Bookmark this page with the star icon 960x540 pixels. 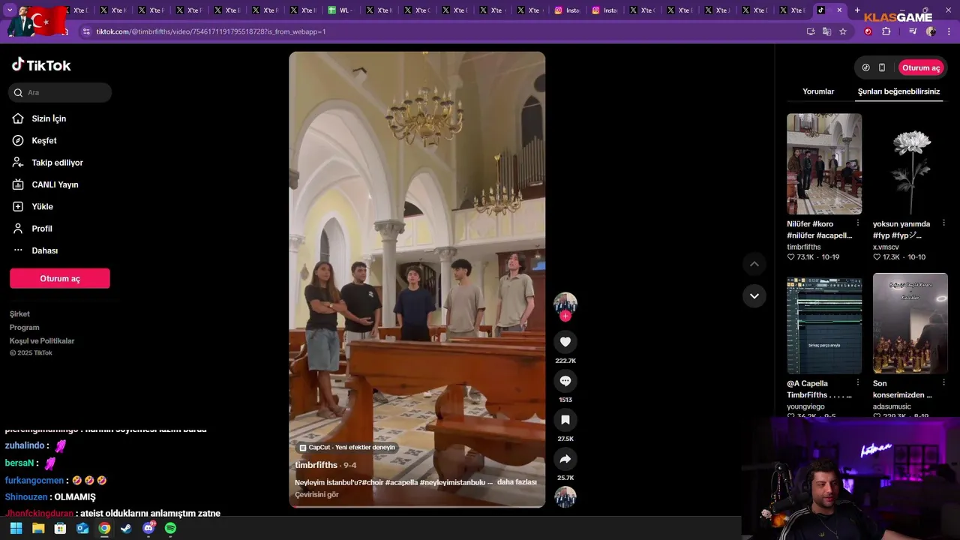tap(843, 31)
